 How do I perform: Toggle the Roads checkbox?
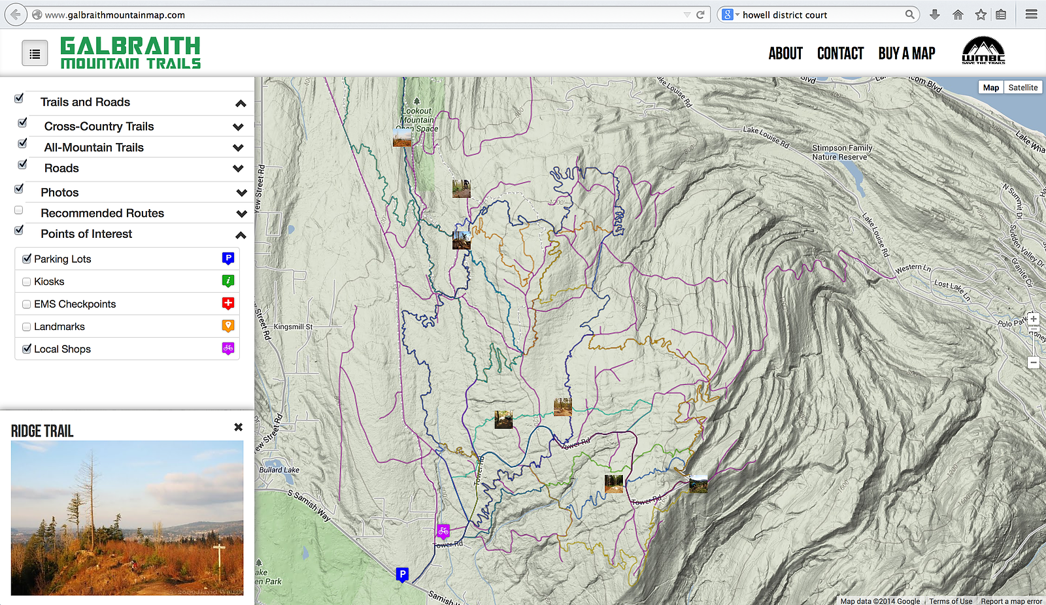tap(23, 164)
